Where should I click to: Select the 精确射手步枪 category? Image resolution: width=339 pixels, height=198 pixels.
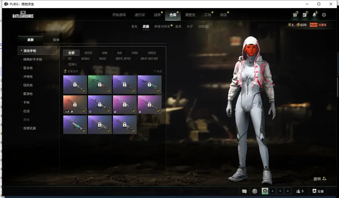tap(33, 59)
